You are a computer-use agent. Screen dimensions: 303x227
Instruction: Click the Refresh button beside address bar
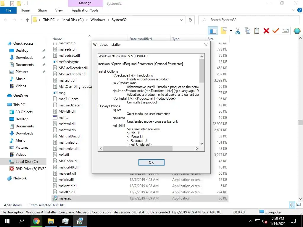point(190,20)
